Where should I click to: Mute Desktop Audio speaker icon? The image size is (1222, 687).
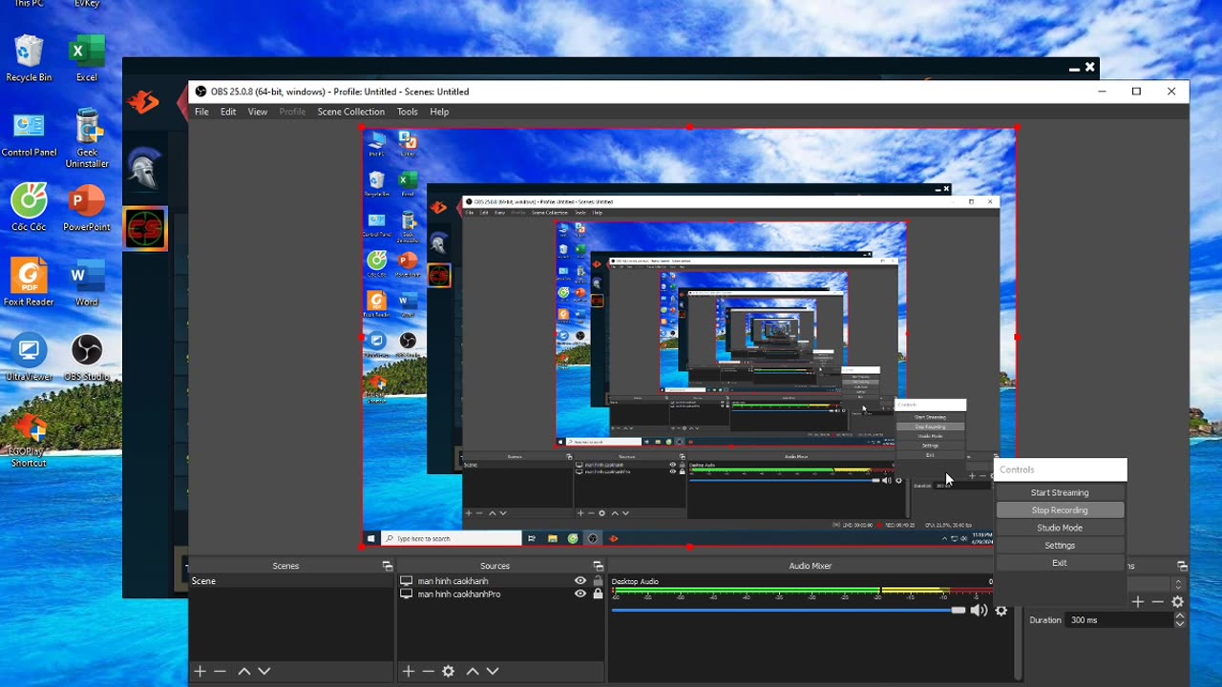[x=979, y=611]
